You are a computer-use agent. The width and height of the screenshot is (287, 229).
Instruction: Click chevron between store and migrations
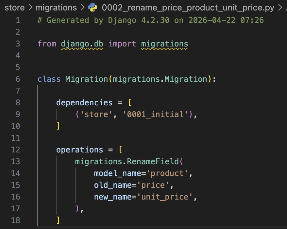click(30, 8)
